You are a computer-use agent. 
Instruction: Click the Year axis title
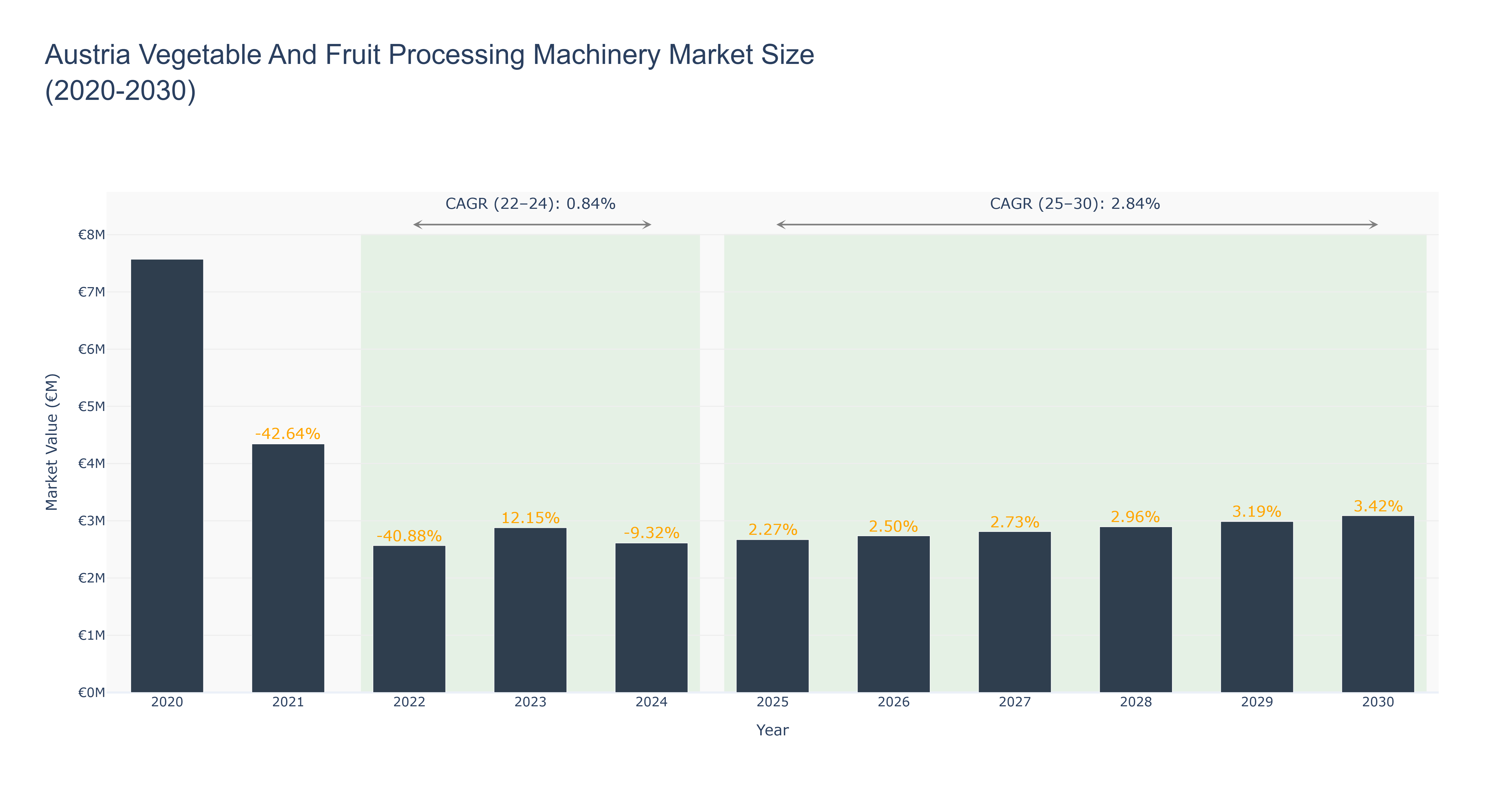(x=772, y=730)
